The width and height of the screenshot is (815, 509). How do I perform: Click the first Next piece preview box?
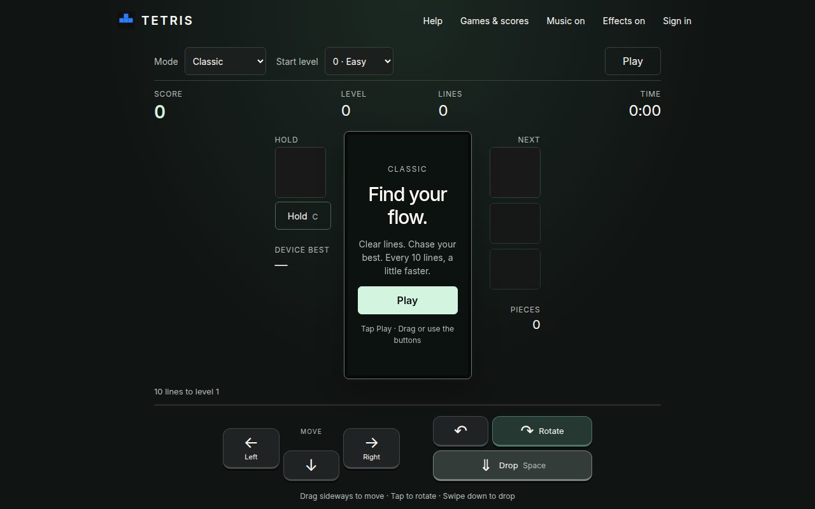515,172
